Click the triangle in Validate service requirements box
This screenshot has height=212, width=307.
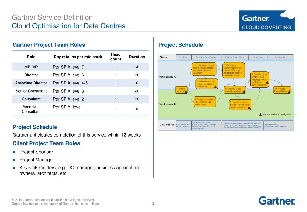click(215, 87)
